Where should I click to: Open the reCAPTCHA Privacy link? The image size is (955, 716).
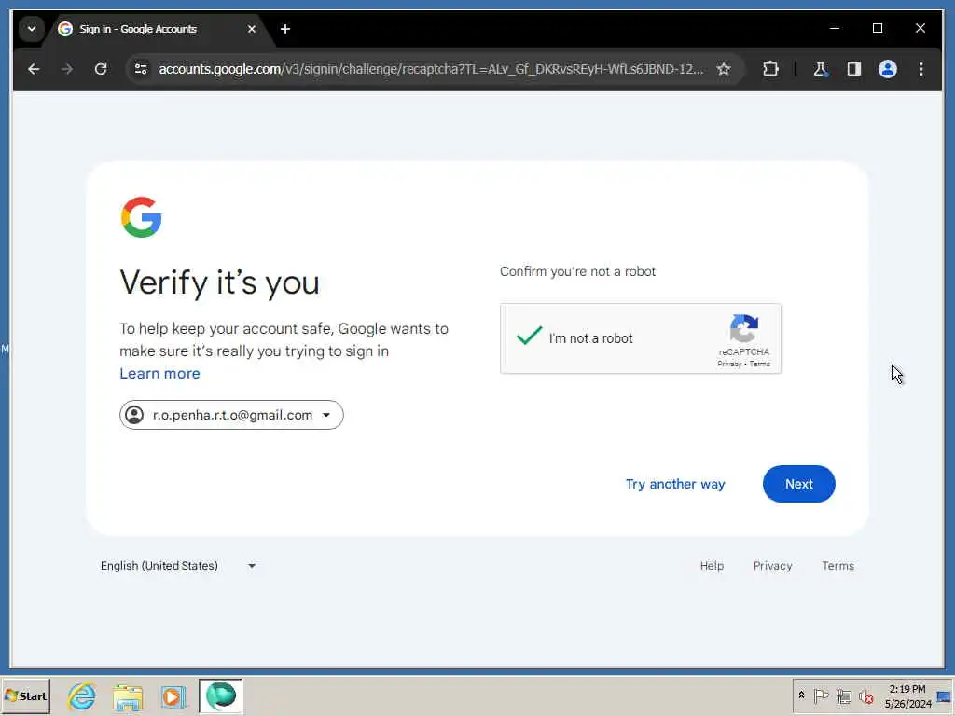[729, 365]
